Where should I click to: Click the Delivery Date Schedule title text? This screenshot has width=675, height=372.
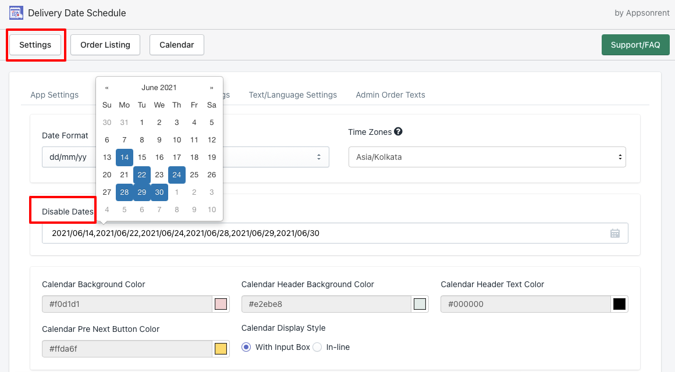coord(77,13)
